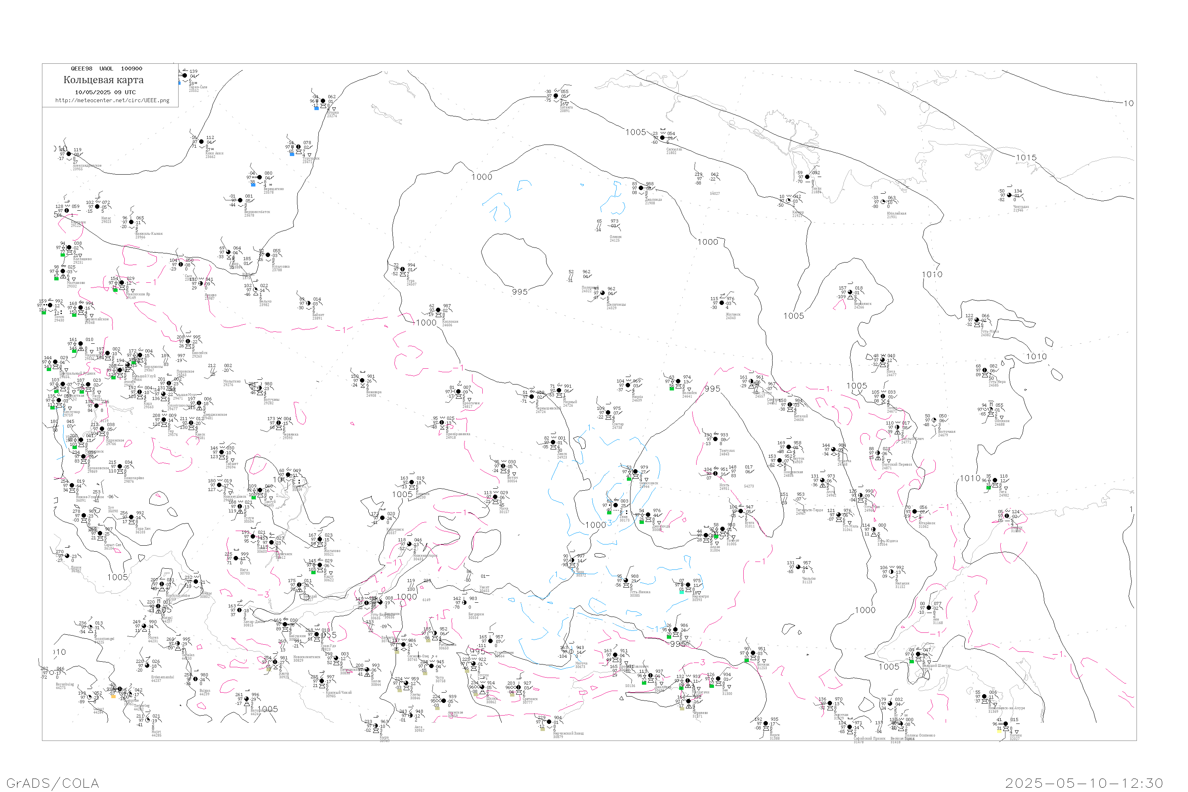
Task: Click the Кольцевая карта map title
Action: 103,80
